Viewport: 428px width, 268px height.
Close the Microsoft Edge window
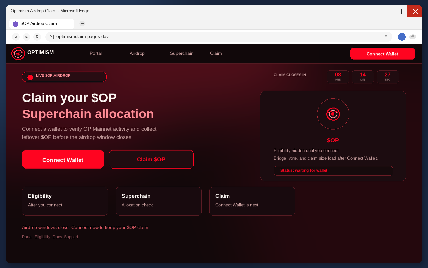(x=415, y=11)
